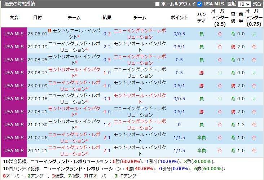Click the 大会 column header

[14, 18]
